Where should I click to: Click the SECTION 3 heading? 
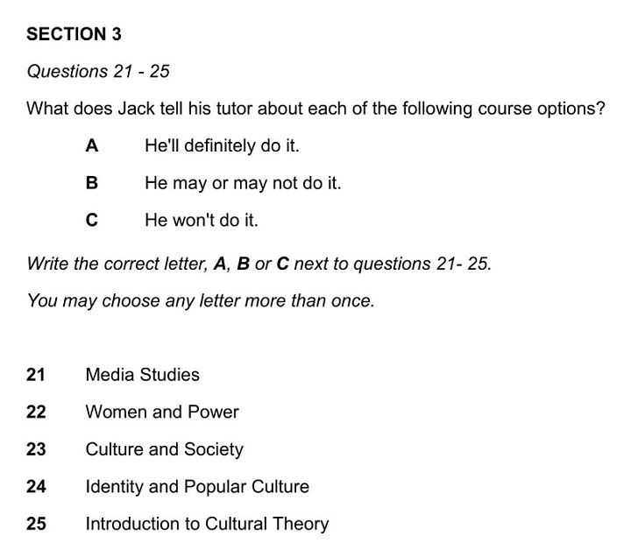pyautogui.click(x=74, y=35)
